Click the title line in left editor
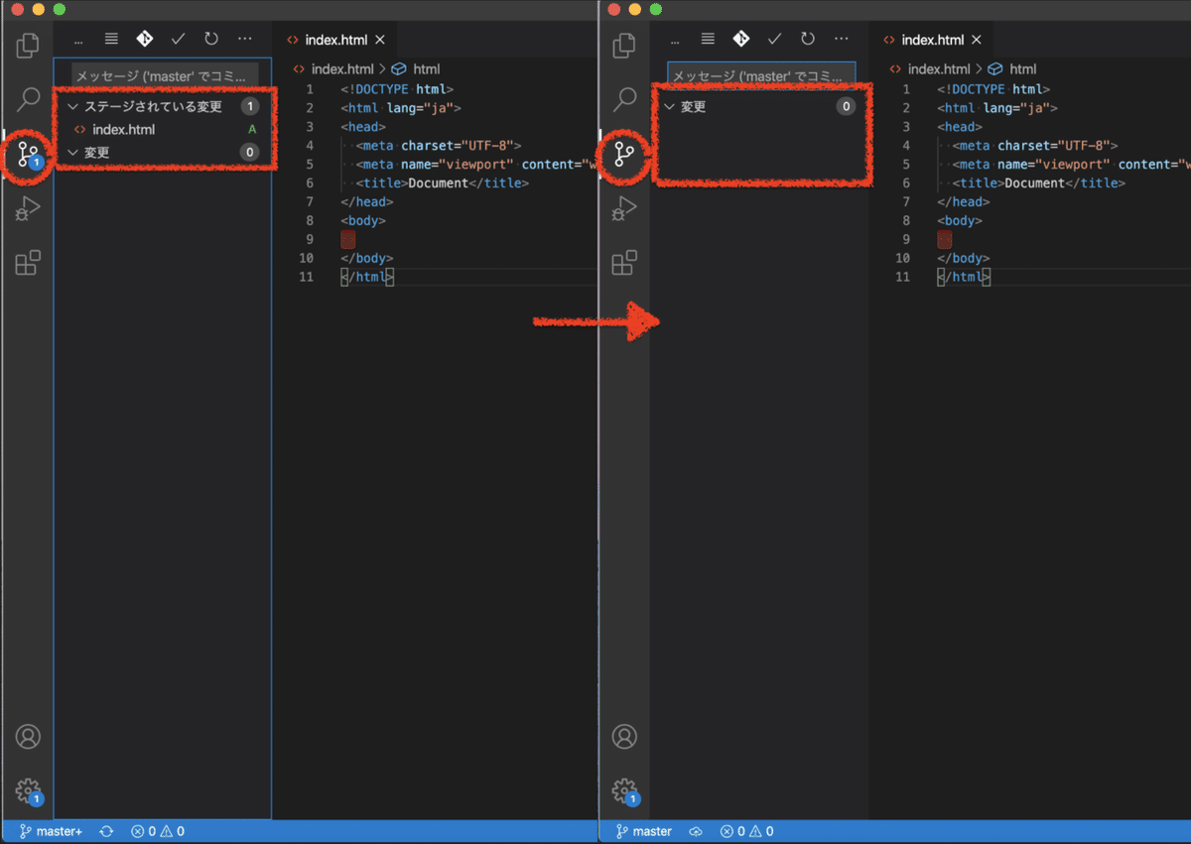 tap(443, 182)
